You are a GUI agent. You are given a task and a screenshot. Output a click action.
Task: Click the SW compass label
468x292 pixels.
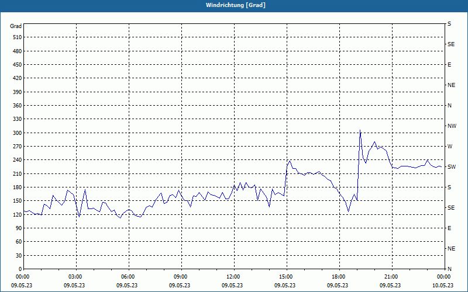pos(452,167)
